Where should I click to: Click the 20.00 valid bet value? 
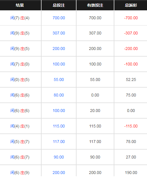pyautogui.click(x=95, y=111)
